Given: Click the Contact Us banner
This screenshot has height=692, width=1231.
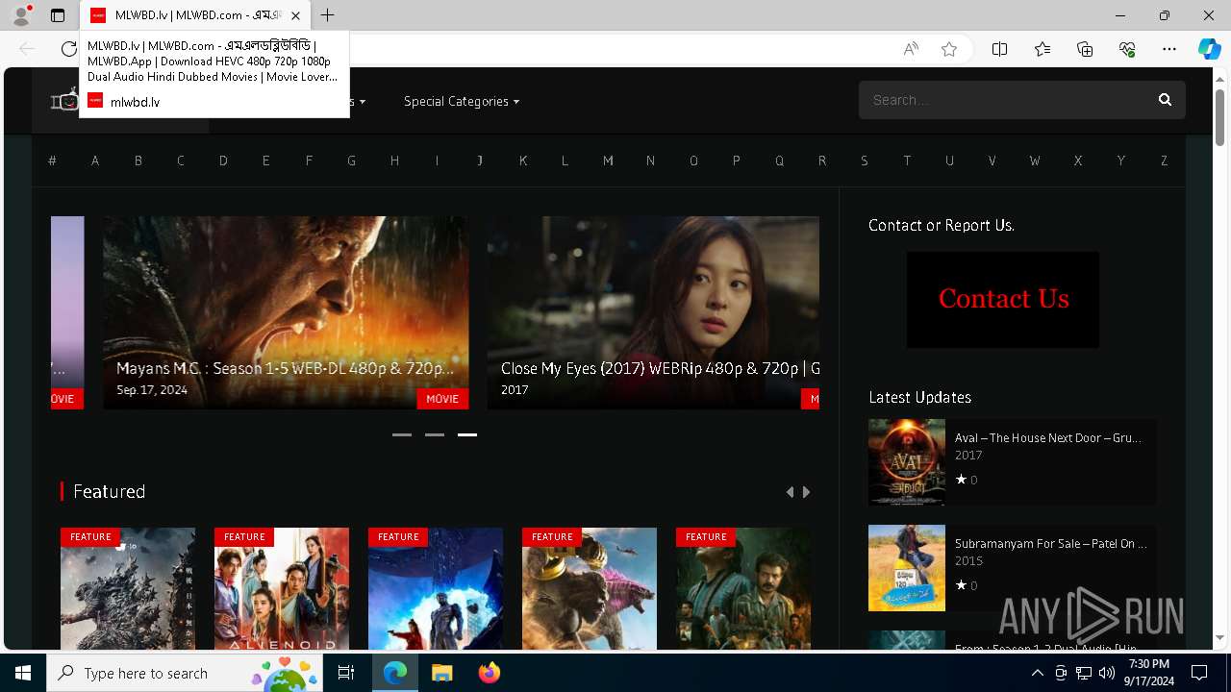Looking at the screenshot, I should (1003, 300).
